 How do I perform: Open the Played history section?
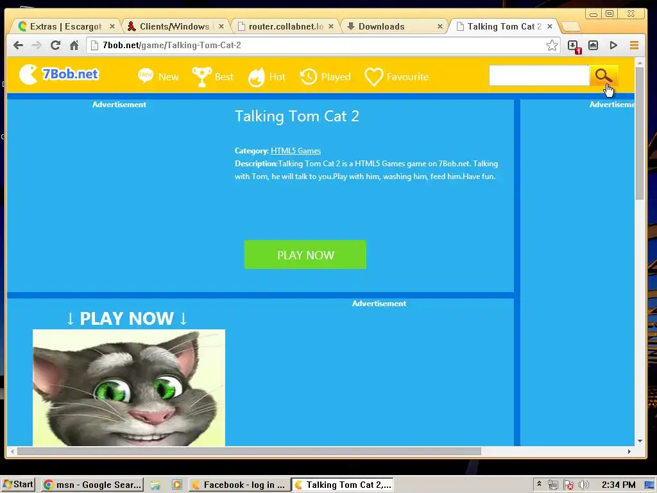pos(325,77)
